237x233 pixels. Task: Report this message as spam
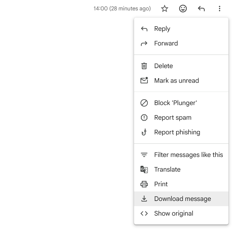(181, 118)
